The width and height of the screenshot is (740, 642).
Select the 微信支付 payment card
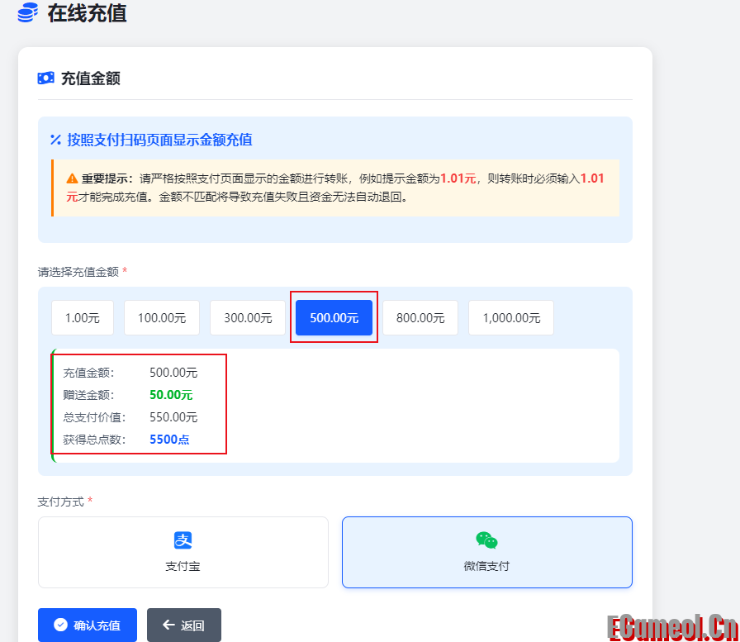click(486, 552)
